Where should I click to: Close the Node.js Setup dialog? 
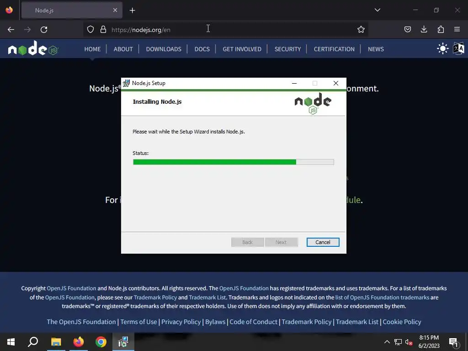coord(336,83)
